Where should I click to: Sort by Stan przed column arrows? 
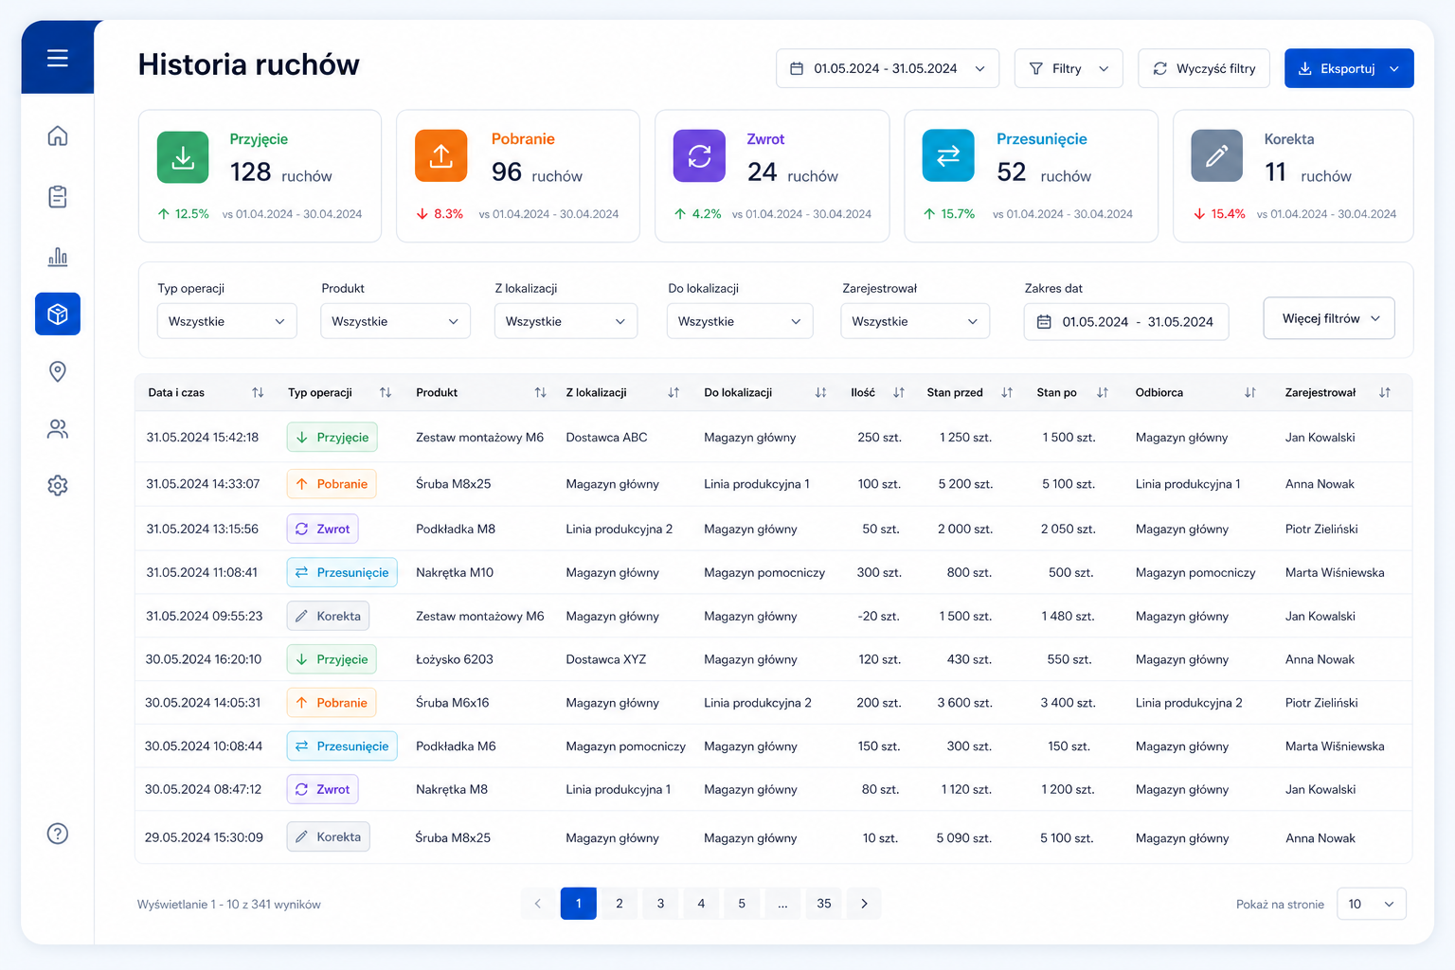1007,392
